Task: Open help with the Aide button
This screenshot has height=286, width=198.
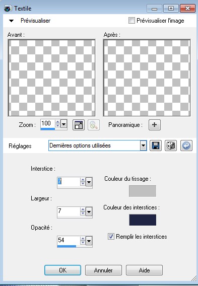Action: [144, 270]
